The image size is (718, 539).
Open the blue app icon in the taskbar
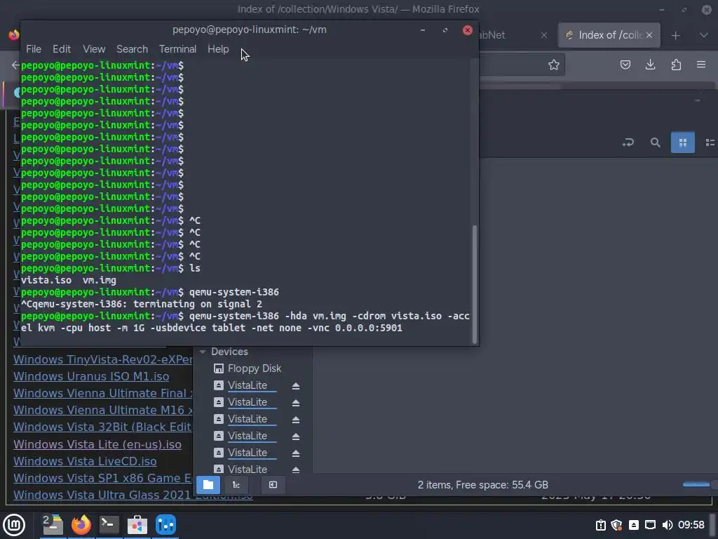tap(165, 525)
